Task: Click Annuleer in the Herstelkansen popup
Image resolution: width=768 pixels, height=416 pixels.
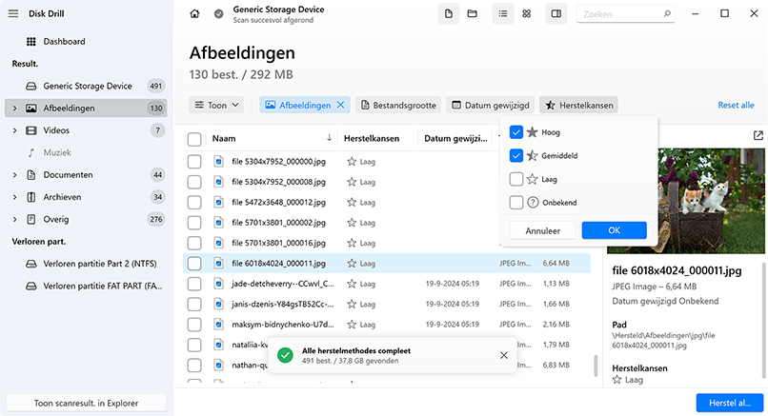Action: tap(542, 230)
